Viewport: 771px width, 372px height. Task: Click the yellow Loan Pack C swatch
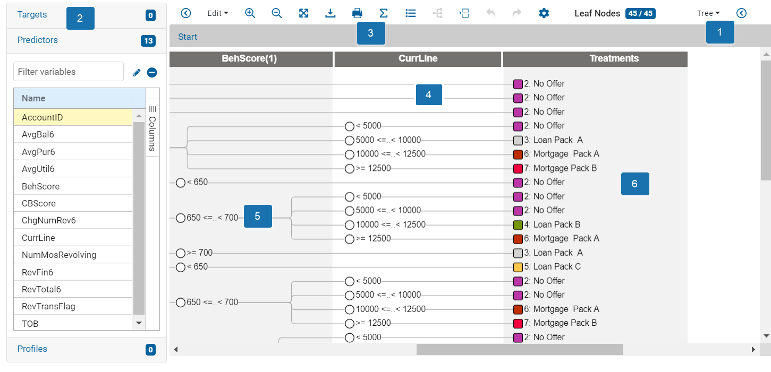click(x=518, y=267)
